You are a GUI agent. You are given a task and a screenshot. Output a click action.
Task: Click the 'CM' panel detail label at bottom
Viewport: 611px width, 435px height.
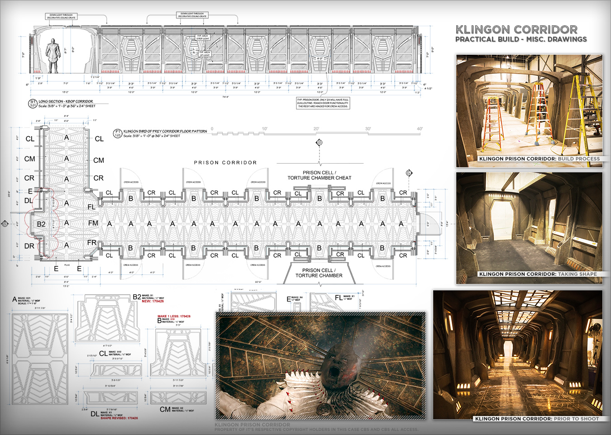165,410
